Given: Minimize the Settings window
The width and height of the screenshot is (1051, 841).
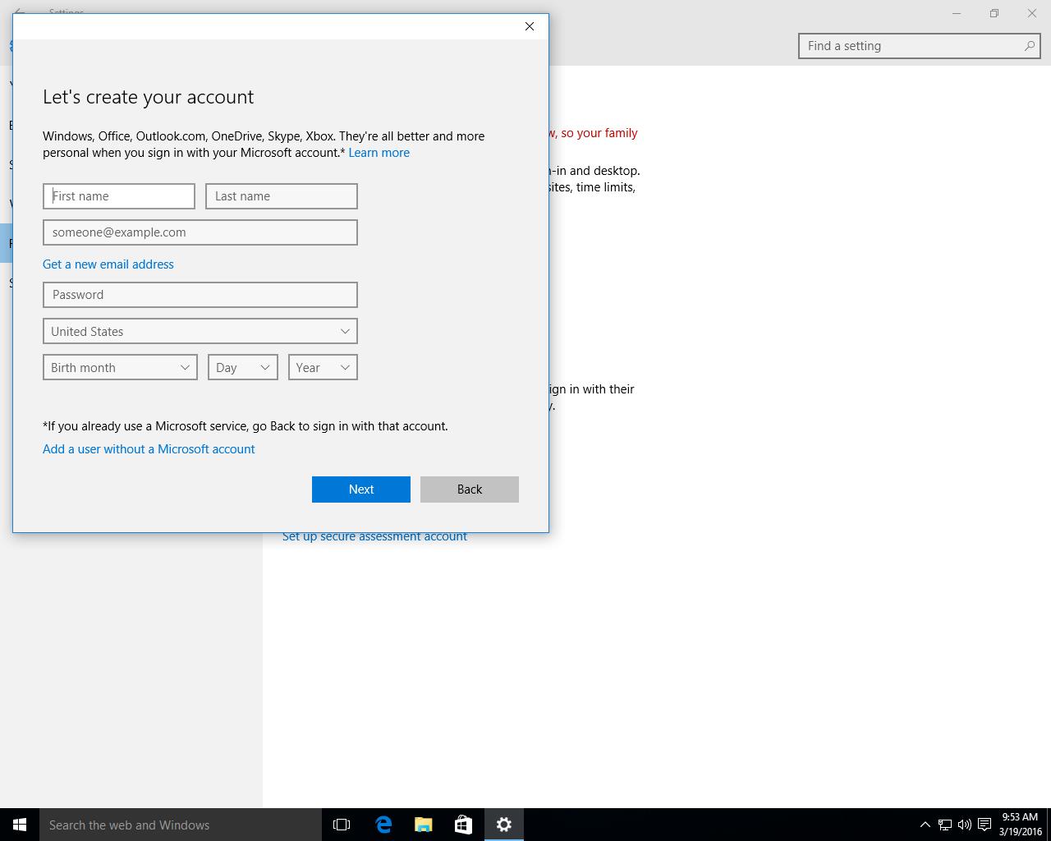Looking at the screenshot, I should [x=957, y=13].
